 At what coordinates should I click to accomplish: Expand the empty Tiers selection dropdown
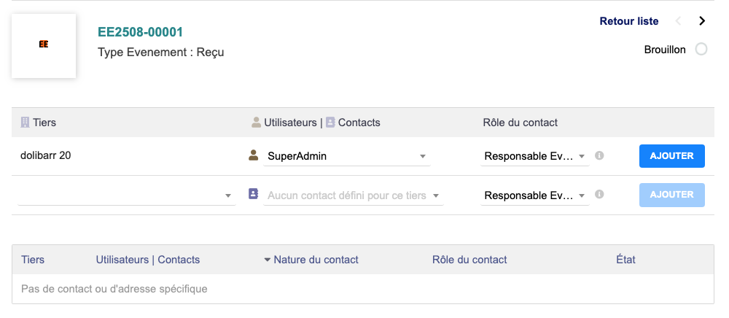126,195
